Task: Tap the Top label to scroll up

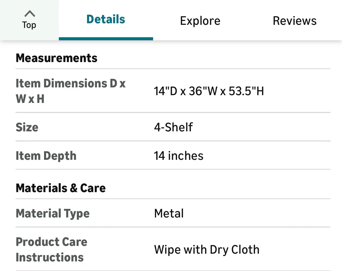Action: point(29,25)
